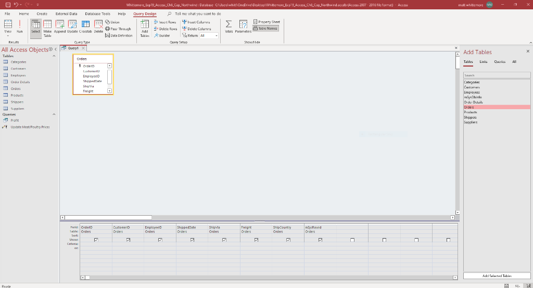
Task: Open the expression Builder
Action: (x=162, y=35)
